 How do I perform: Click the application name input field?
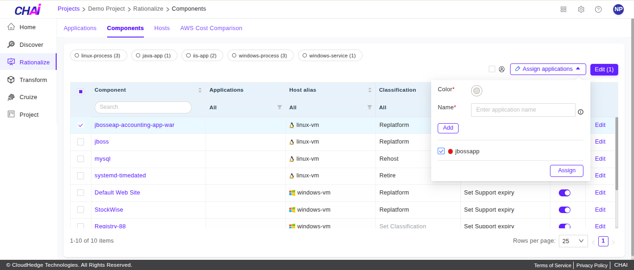click(x=523, y=110)
